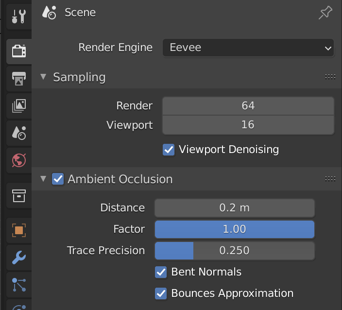
Task: Open the Render Engine dropdown
Action: (x=248, y=48)
